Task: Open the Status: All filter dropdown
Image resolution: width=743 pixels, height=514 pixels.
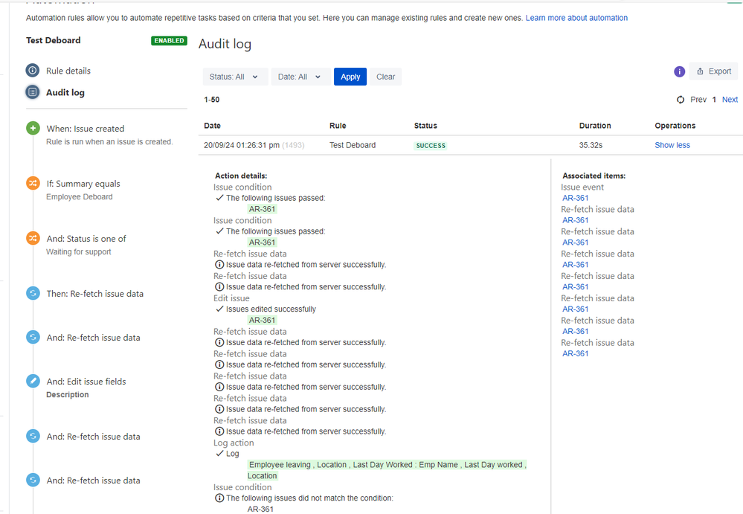Action: 235,76
